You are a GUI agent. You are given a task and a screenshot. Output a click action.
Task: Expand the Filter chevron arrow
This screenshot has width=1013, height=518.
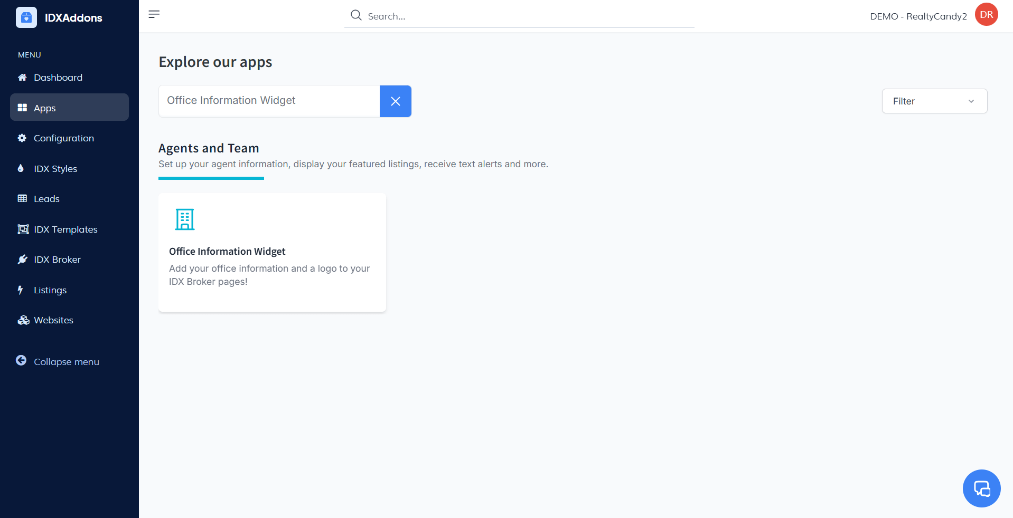click(971, 101)
